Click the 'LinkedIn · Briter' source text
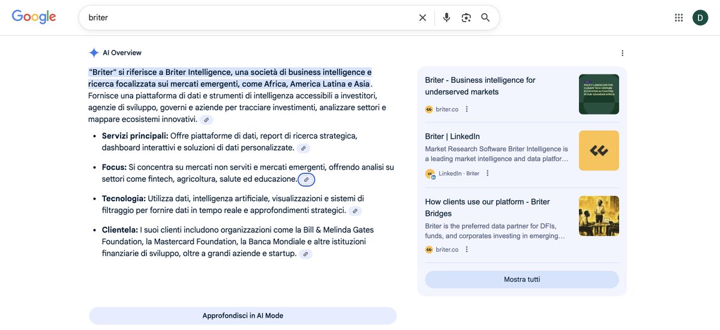This screenshot has height=330, width=720. click(459, 173)
